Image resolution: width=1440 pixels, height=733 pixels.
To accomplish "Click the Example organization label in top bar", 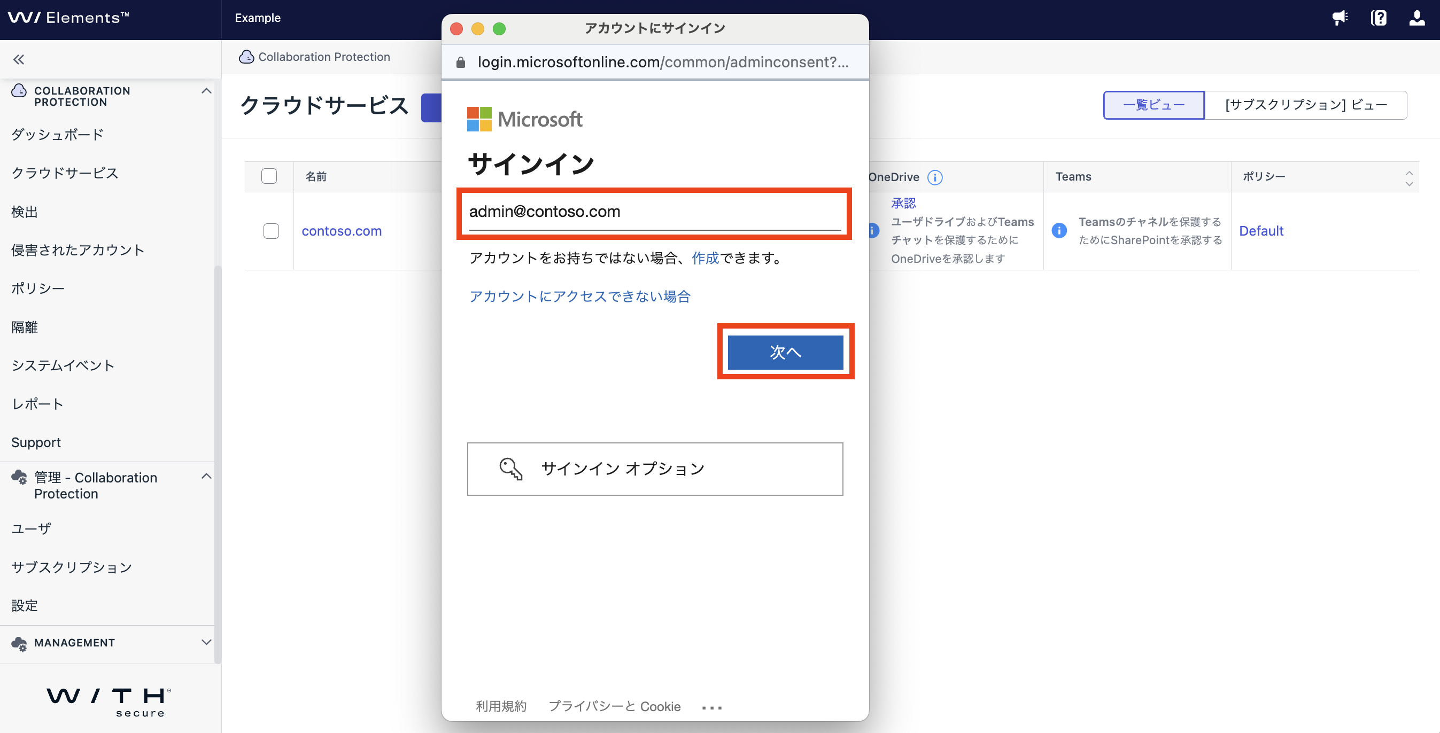I will tap(258, 18).
